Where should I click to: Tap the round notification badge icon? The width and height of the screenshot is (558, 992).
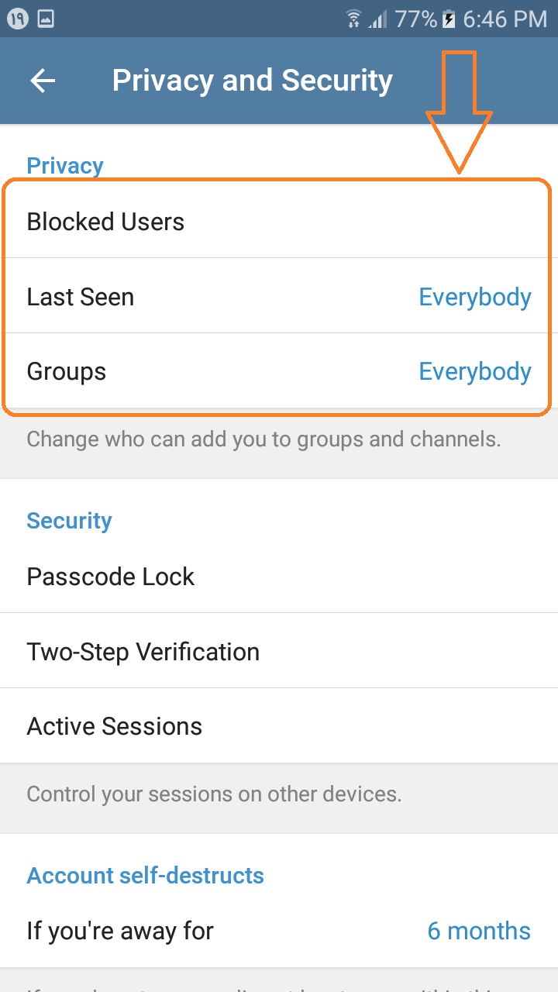point(18,19)
